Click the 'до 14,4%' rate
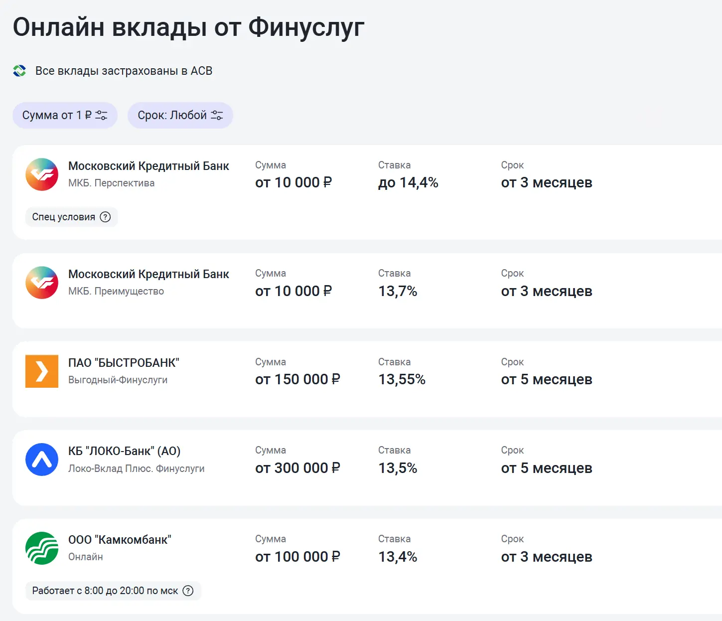The width and height of the screenshot is (722, 621). pyautogui.click(x=408, y=183)
